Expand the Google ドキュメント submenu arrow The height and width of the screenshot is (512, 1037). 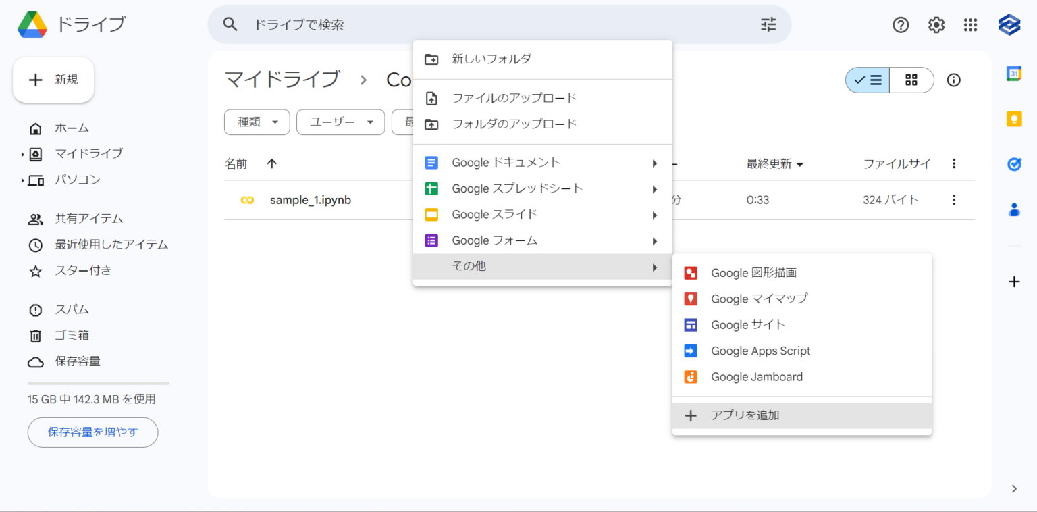point(654,163)
